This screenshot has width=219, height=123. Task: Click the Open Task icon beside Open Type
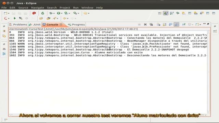point(48,18)
